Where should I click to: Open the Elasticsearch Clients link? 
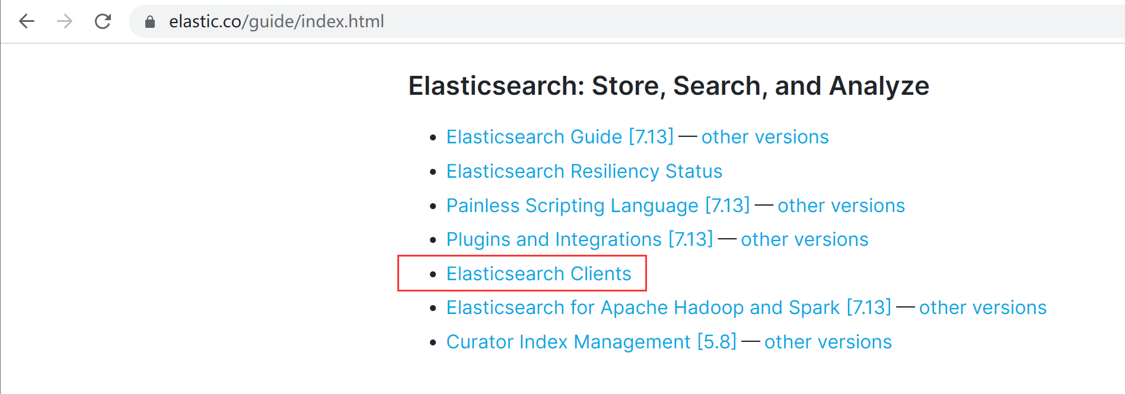(538, 274)
